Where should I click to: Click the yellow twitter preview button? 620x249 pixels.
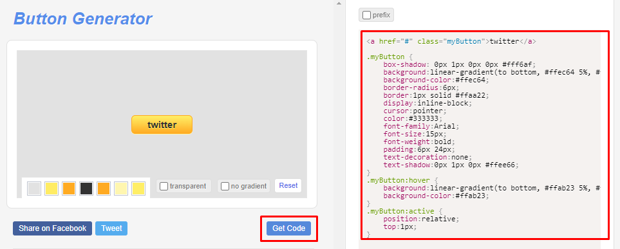(x=162, y=125)
